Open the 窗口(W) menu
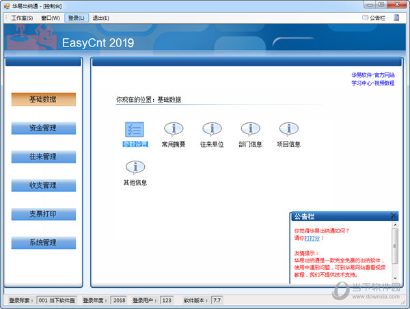 [51, 18]
